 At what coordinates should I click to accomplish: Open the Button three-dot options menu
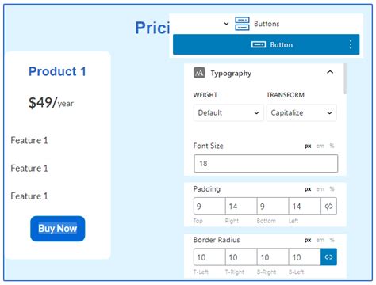pos(351,44)
